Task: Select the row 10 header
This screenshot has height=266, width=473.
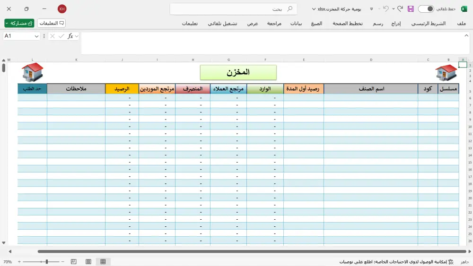Action: (x=470, y=127)
